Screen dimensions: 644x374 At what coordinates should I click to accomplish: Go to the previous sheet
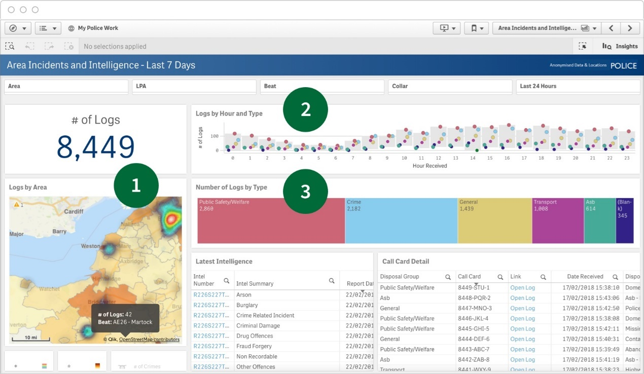point(612,28)
